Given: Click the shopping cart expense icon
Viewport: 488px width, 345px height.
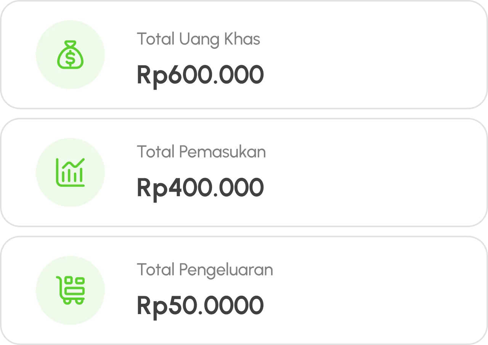Looking at the screenshot, I should coord(71,290).
